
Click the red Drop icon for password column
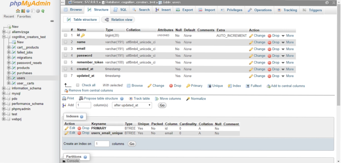click(270, 56)
